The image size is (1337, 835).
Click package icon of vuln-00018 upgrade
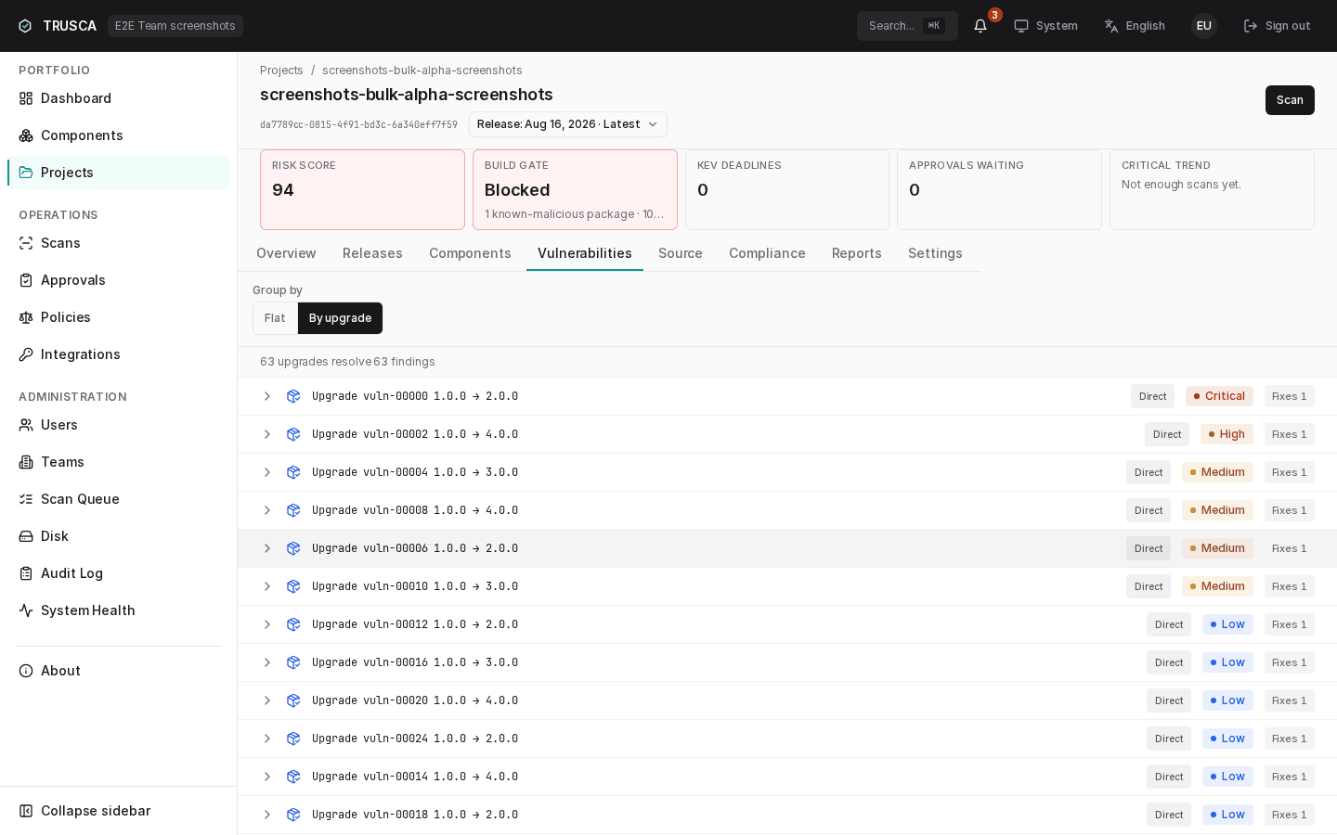[x=293, y=815]
